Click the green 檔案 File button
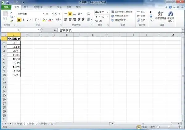The width and height of the screenshot is (185, 130). [x=6, y=6]
